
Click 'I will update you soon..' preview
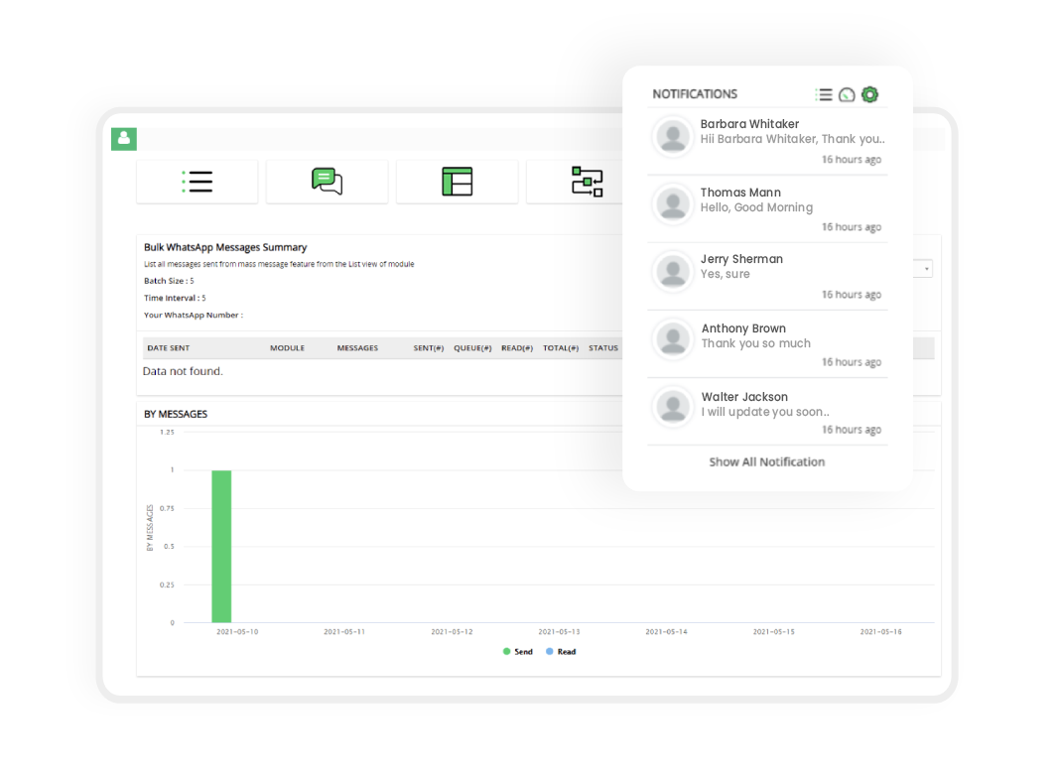coord(765,412)
